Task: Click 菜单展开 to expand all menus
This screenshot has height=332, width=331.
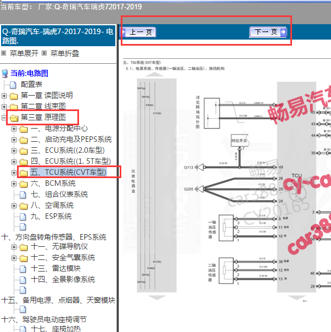Action: pos(24,53)
